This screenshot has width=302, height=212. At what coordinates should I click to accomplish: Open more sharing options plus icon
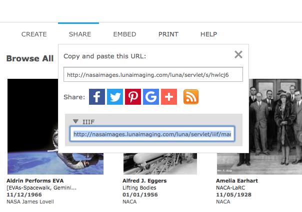[169, 97]
